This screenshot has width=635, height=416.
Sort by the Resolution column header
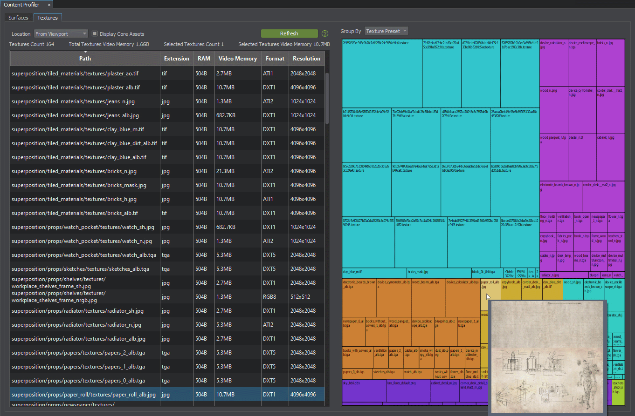point(306,59)
